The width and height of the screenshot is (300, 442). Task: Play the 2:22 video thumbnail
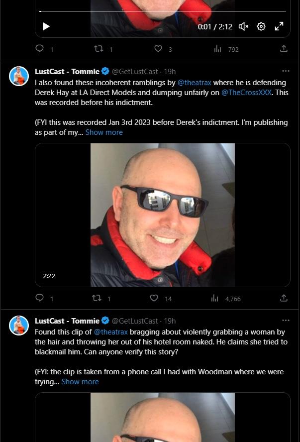click(x=163, y=215)
